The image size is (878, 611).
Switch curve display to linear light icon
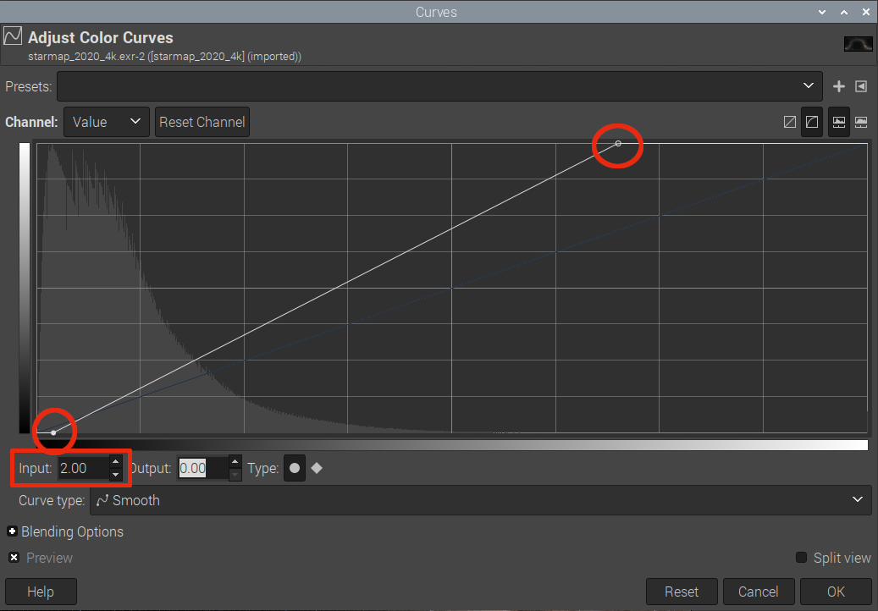790,122
